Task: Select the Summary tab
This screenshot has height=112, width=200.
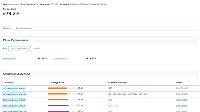Action: [7, 28]
